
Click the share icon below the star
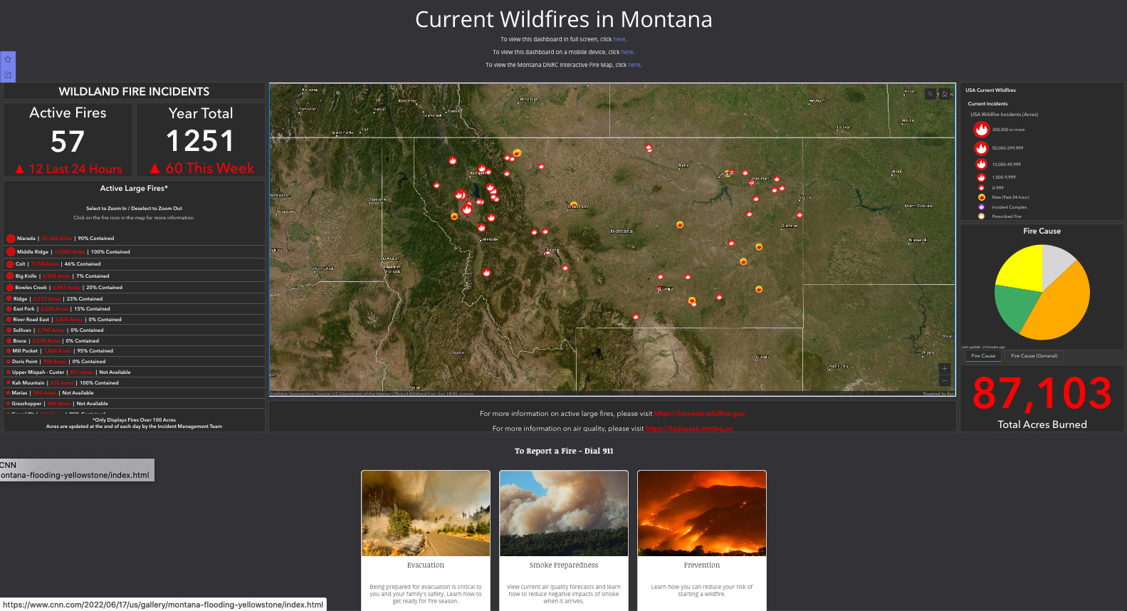pos(8,74)
